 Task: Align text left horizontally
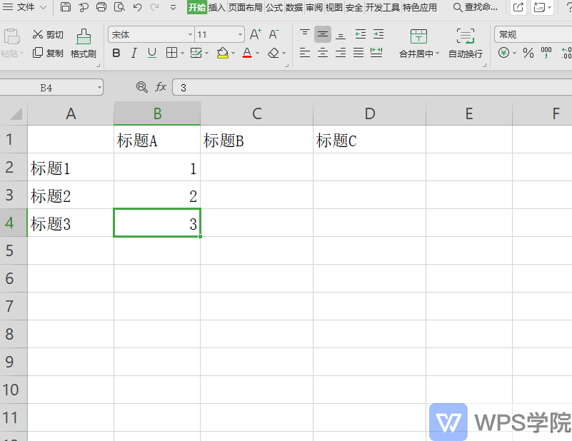305,54
